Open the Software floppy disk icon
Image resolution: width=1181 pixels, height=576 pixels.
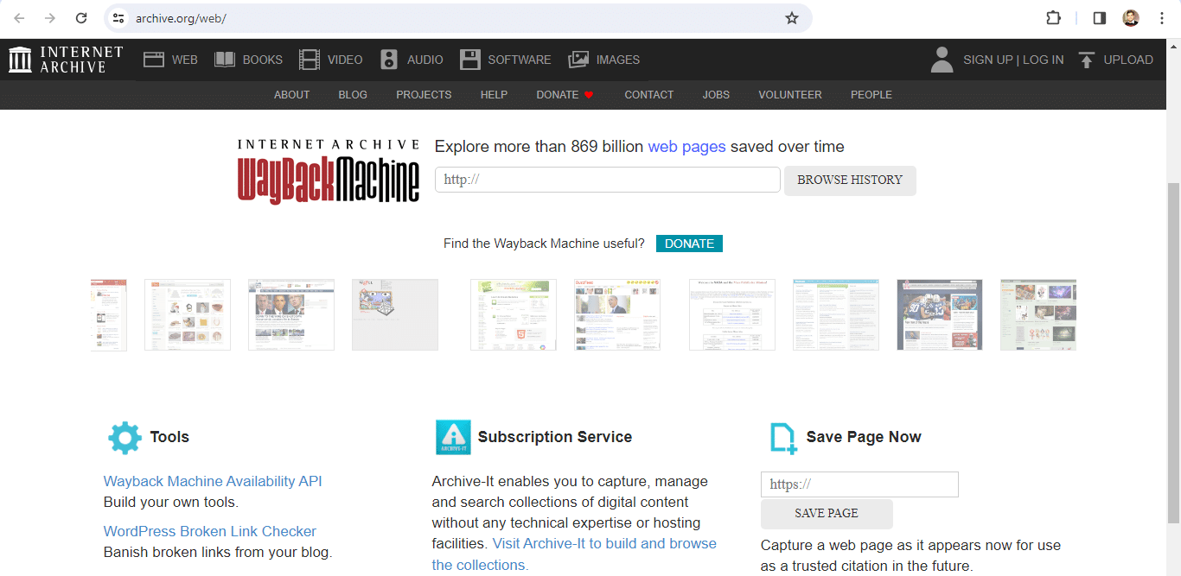click(469, 60)
